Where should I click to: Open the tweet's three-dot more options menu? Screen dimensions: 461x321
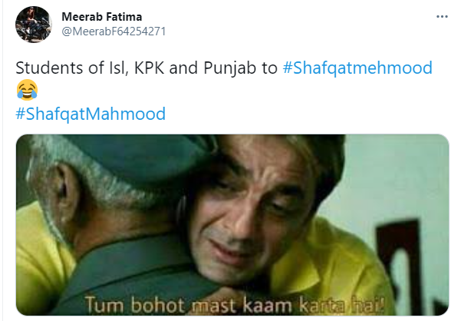(x=442, y=17)
